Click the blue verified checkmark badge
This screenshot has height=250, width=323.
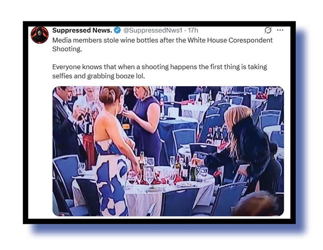point(118,30)
